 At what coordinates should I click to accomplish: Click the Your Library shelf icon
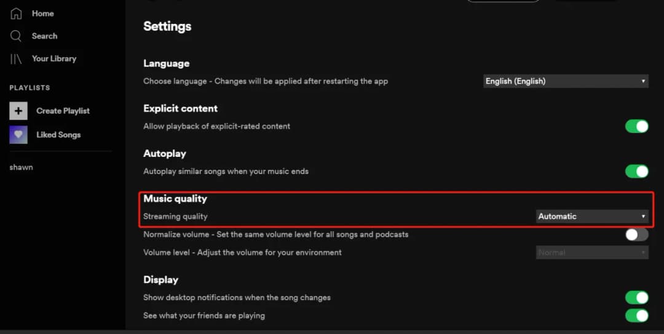[x=16, y=59]
